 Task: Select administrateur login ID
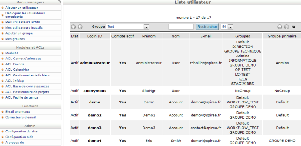click(x=95, y=63)
